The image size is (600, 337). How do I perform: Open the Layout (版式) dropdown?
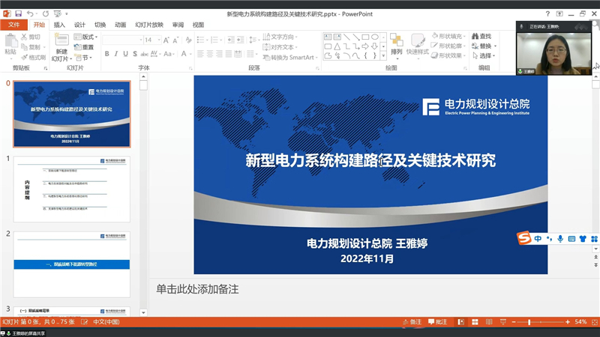click(85, 37)
